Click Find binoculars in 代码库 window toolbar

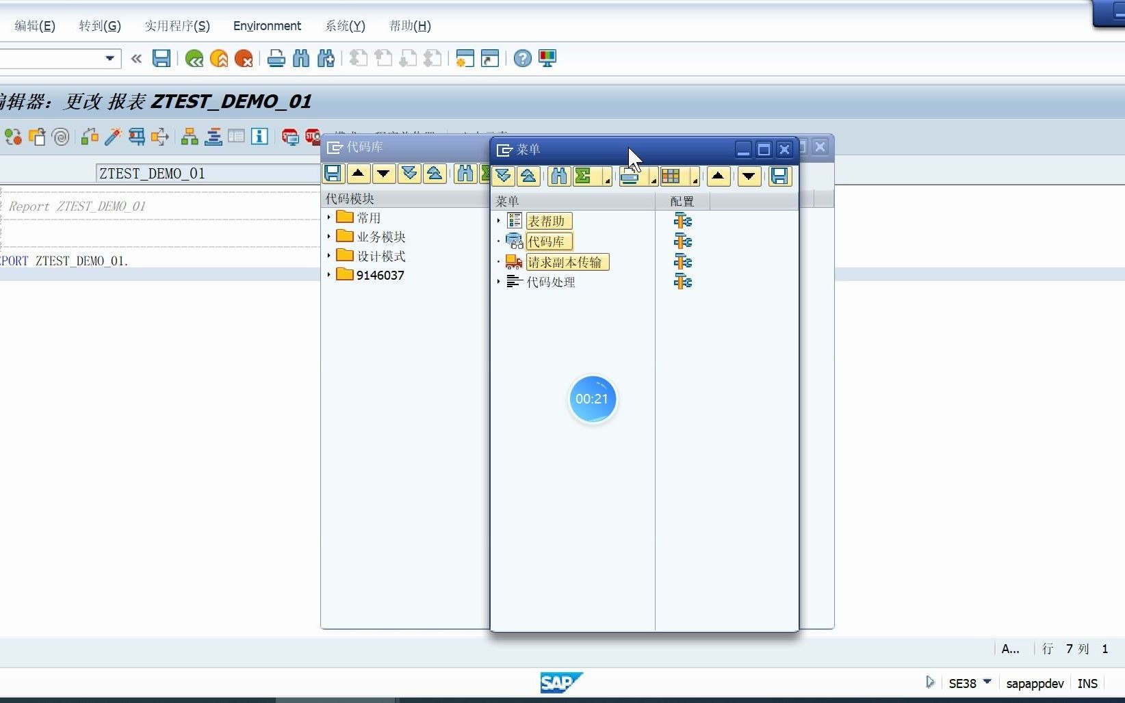pyautogui.click(x=465, y=174)
